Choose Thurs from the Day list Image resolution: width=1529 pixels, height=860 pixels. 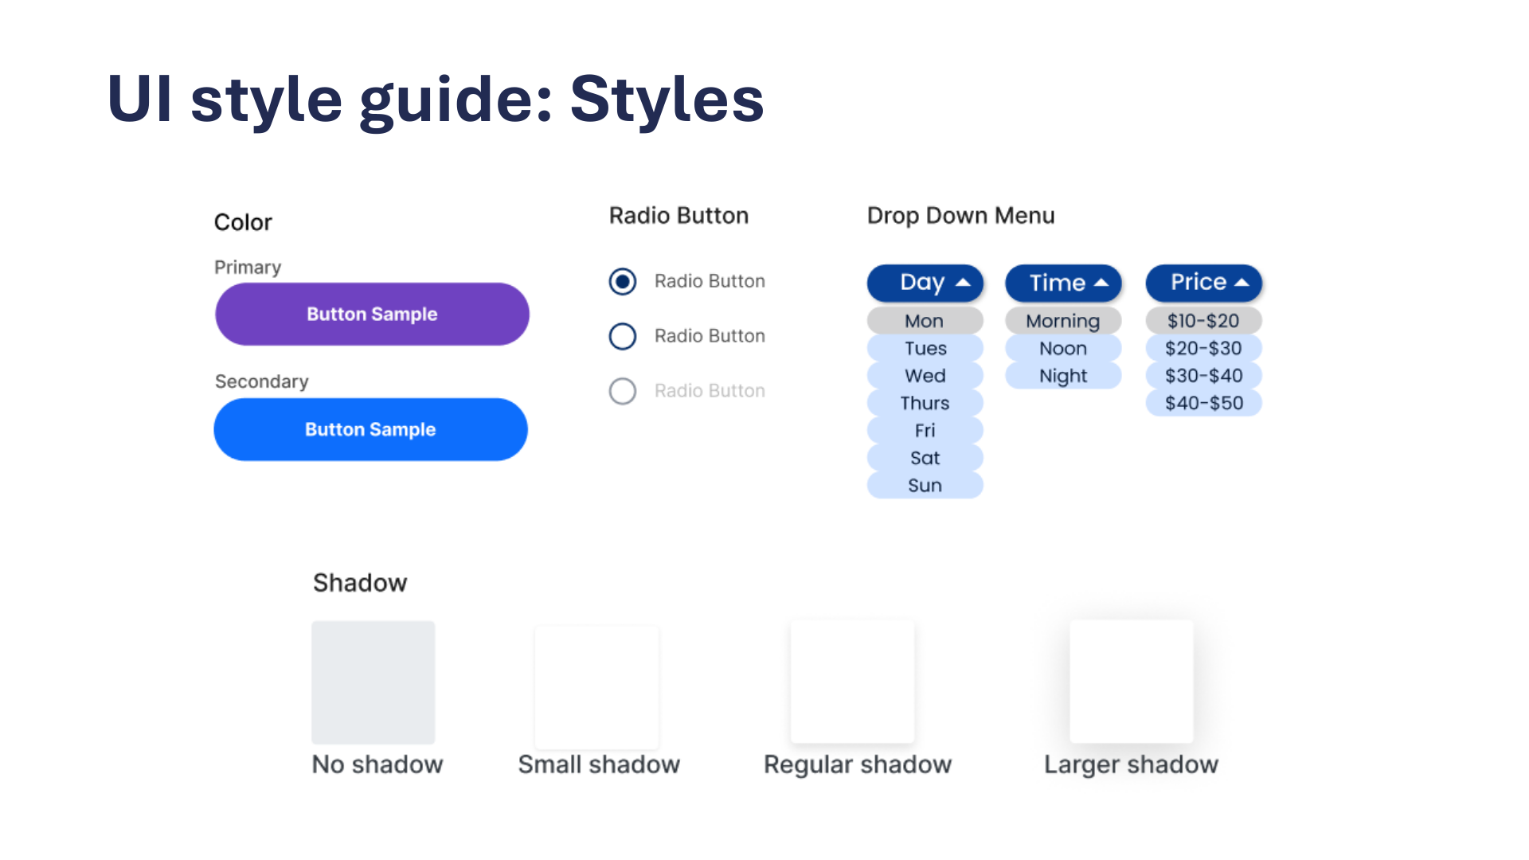(x=925, y=403)
